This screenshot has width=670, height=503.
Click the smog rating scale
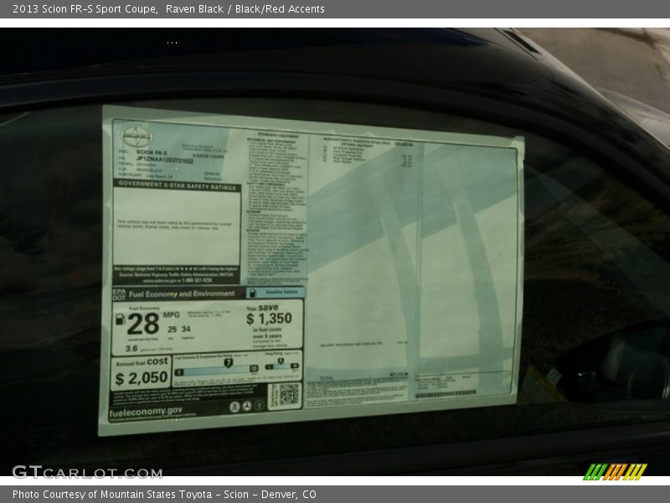(x=281, y=366)
